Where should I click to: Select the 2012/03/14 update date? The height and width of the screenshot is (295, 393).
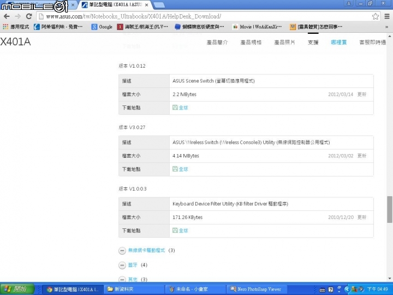tap(341, 95)
